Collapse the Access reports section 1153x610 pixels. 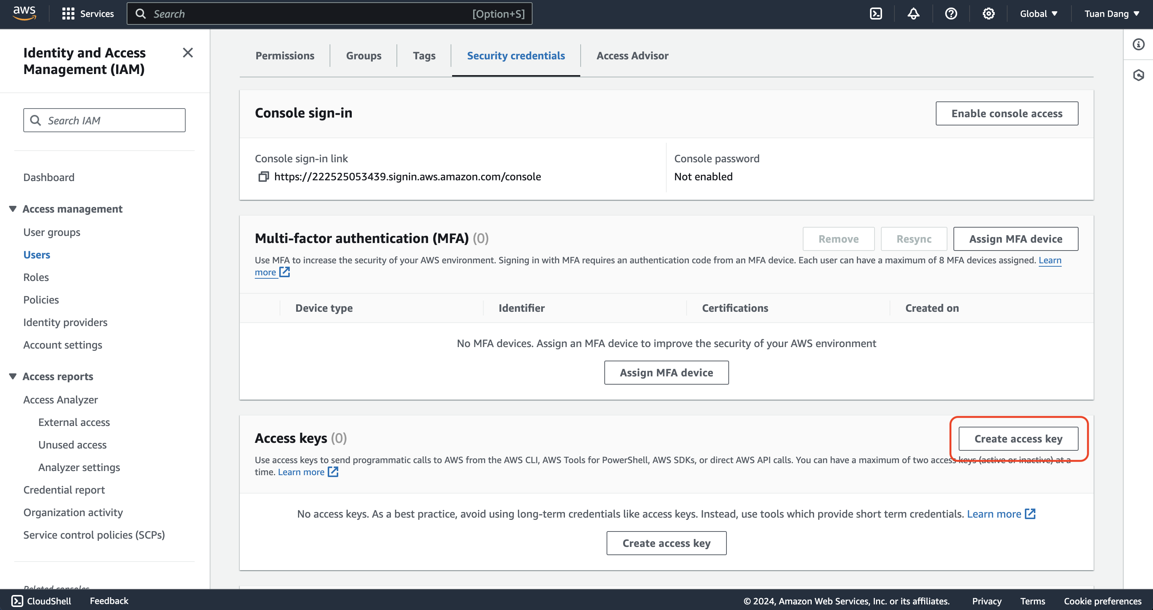pyautogui.click(x=12, y=376)
